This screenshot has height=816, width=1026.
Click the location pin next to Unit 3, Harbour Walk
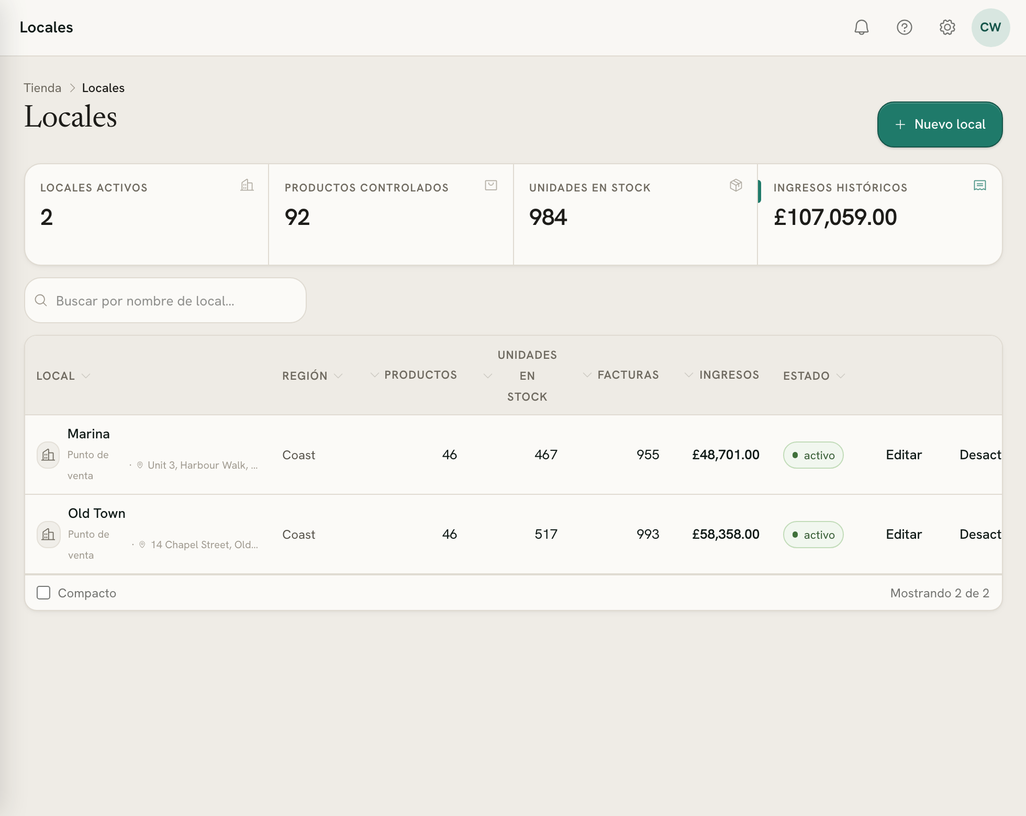140,465
